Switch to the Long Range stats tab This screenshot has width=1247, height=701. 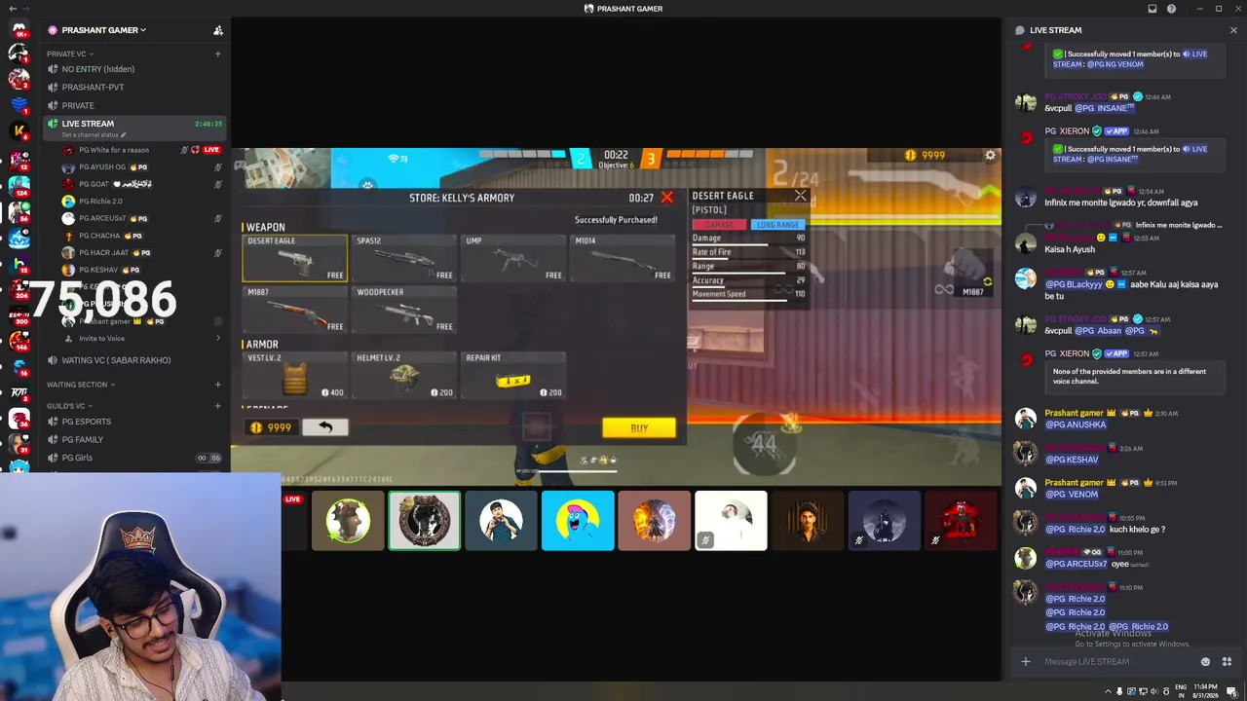[777, 225]
